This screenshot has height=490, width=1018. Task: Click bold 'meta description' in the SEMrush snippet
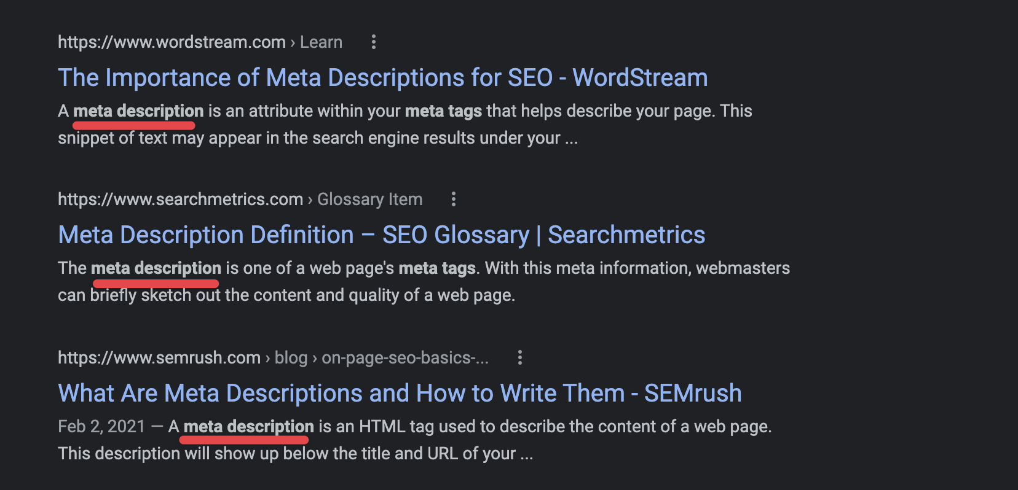[x=248, y=426]
